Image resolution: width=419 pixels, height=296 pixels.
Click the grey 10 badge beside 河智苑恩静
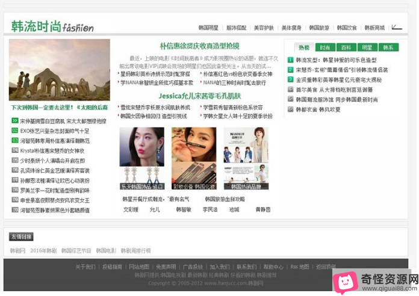pos(15,210)
